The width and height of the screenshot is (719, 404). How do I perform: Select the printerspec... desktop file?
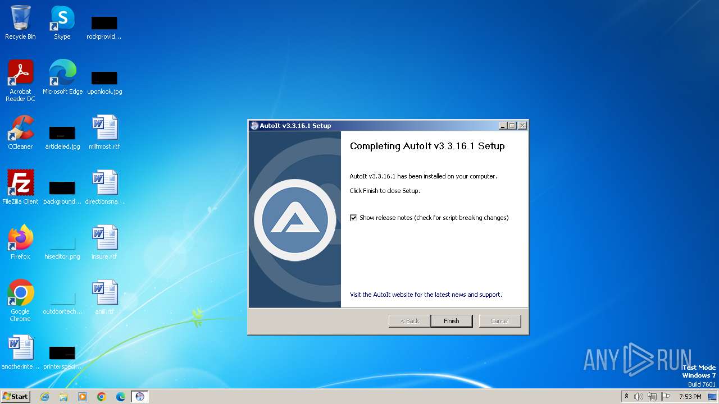(x=62, y=357)
